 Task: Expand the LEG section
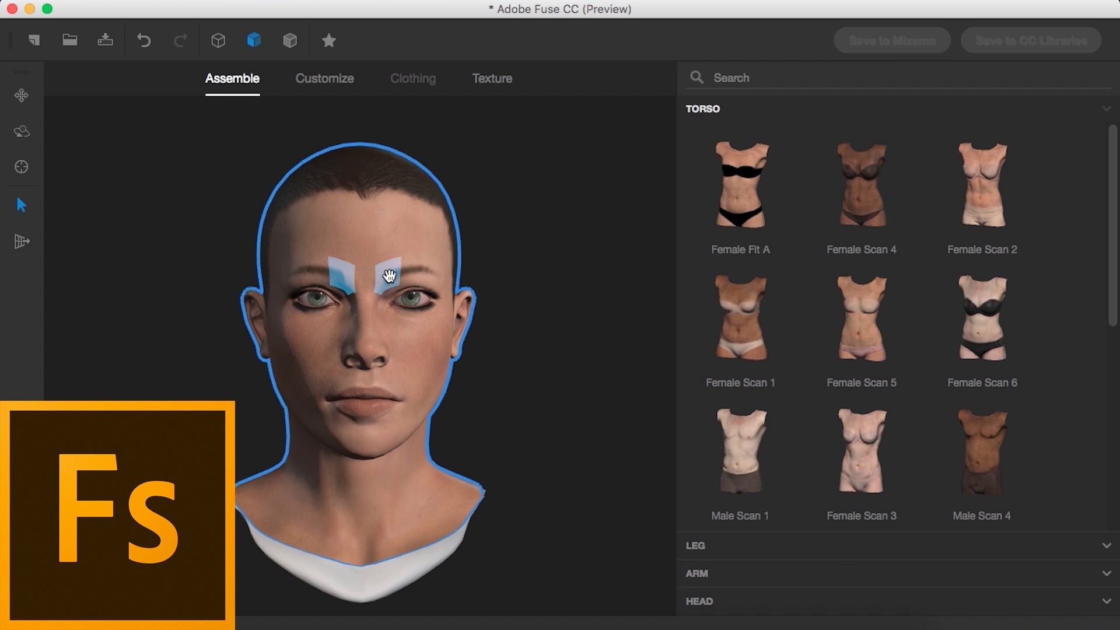[898, 545]
